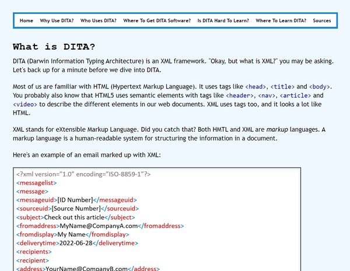Image resolution: width=350 pixels, height=271 pixels.
Task: Navigate to Where To Learn DITA?
Action: click(281, 20)
